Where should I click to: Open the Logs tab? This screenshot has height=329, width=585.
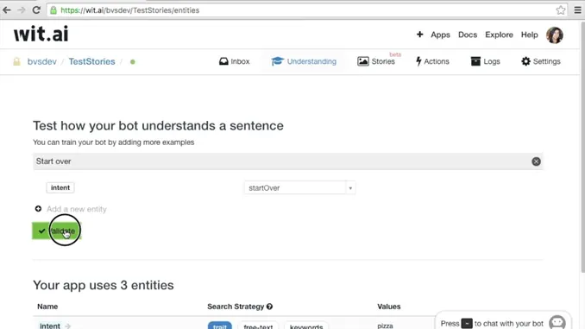(x=486, y=61)
